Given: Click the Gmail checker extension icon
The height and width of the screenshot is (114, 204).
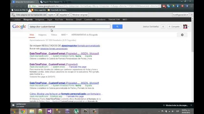Looking at the screenshot, I should [x=164, y=6].
